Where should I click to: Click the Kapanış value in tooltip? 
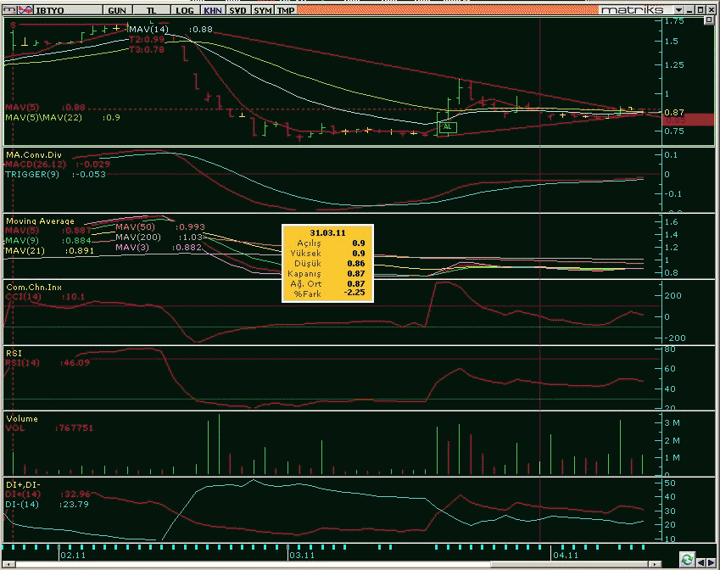[x=356, y=273]
